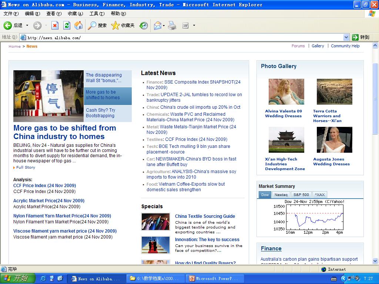Viewport: 379px width, 284px height.
Task: Print the page with printer icon
Action: (172, 26)
